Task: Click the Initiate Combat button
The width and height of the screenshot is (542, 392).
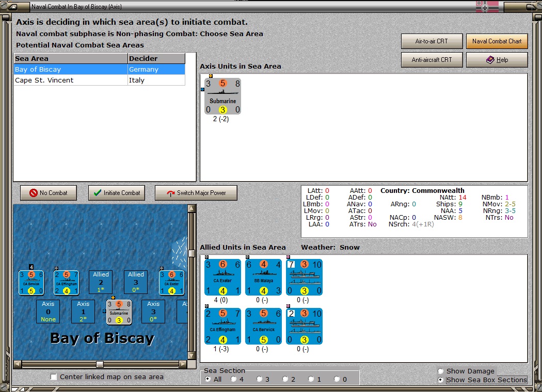Action: coord(117,193)
